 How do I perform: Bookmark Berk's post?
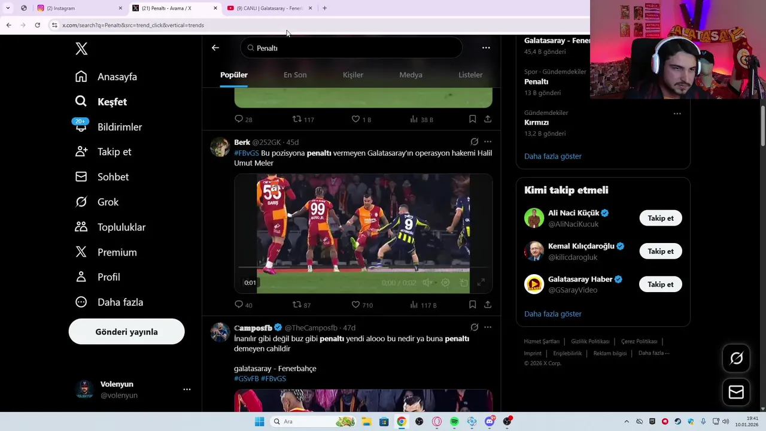click(x=472, y=305)
